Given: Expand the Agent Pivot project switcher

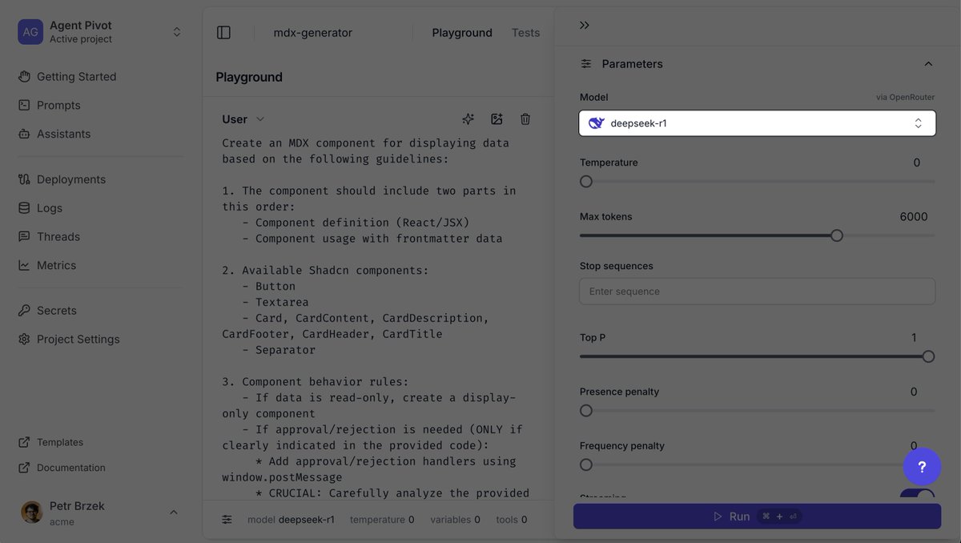Looking at the screenshot, I should (x=177, y=32).
